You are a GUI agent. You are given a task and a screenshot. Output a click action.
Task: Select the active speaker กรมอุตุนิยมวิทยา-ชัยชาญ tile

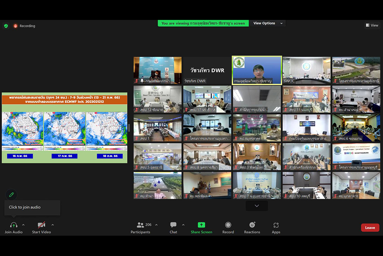point(257,71)
